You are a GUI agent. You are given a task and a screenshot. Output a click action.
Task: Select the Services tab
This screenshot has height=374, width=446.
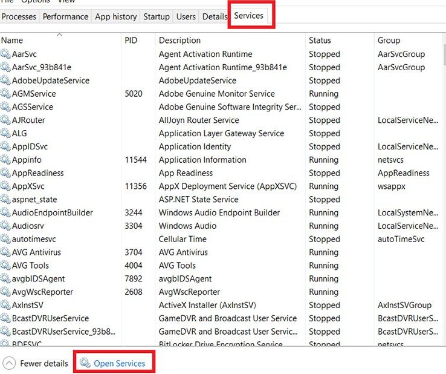(248, 15)
